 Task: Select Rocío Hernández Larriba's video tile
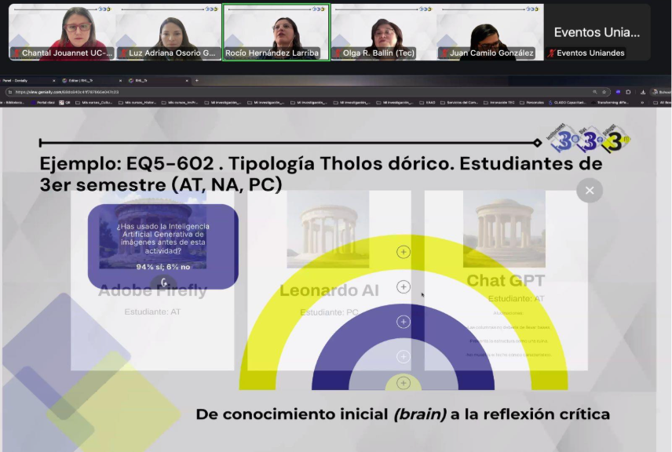(276, 32)
